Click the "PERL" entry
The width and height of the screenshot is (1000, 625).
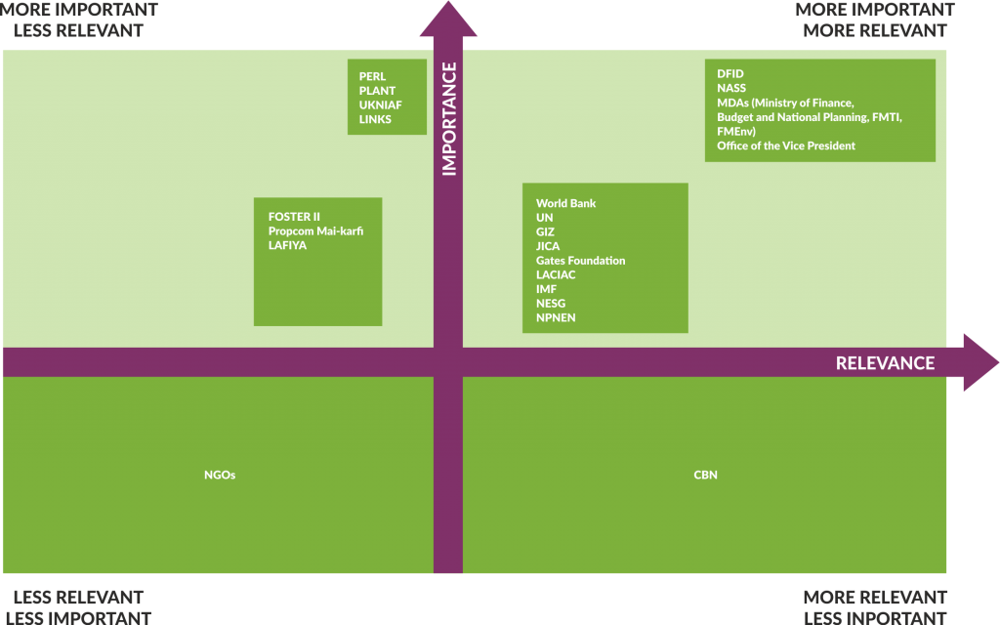pyautogui.click(x=372, y=76)
